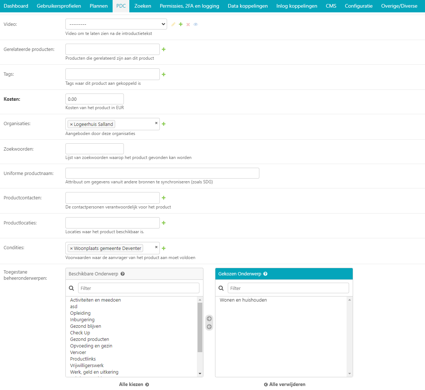Click the eye view icon beside Video
The width and height of the screenshot is (425, 390).
[195, 24]
